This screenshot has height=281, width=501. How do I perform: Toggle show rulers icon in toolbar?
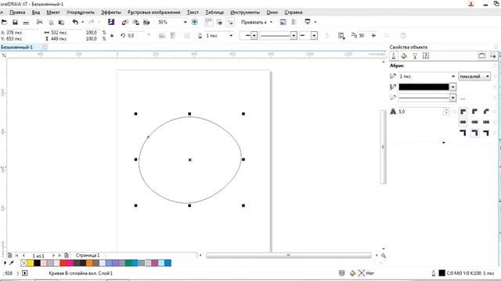tap(208, 22)
